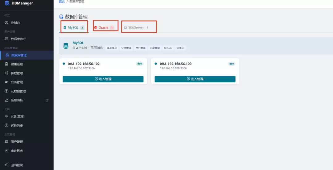Click the 参数管理 sliders icon
This screenshot has height=170, width=333.
coord(6,73)
